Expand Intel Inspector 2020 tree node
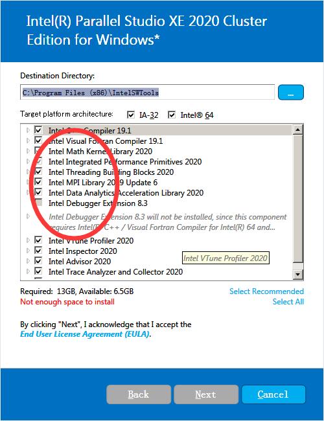This screenshot has width=324, height=421. pos(28,251)
